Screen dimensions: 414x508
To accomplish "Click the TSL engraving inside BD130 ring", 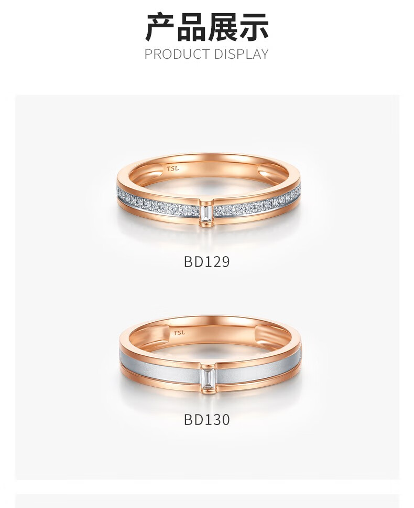I will click(179, 333).
